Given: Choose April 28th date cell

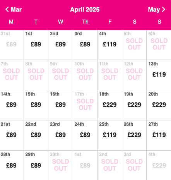Looking at the screenshot, I should pos(12,165).
